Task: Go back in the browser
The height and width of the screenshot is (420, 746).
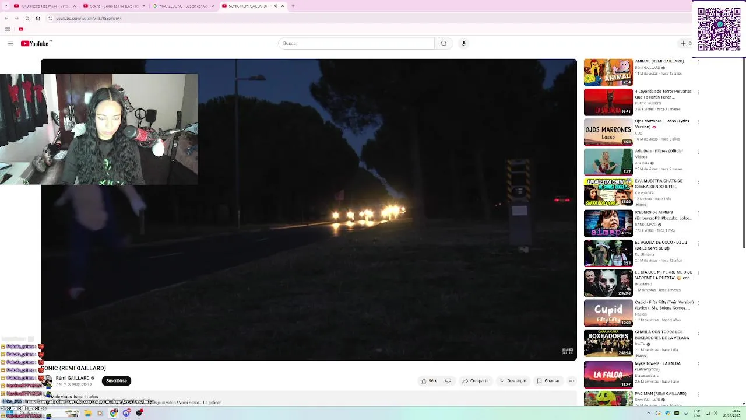Action: pos(6,18)
